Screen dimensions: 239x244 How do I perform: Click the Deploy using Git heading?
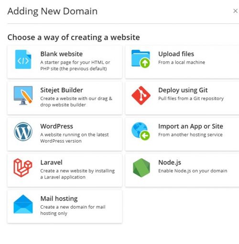[x=183, y=90]
